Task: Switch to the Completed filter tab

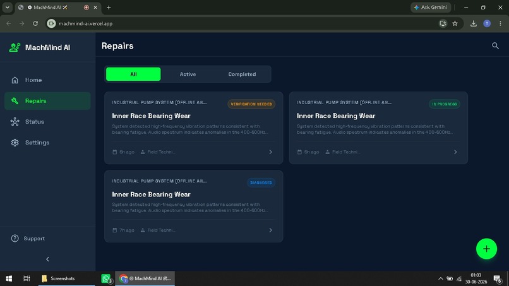Action: point(242,74)
